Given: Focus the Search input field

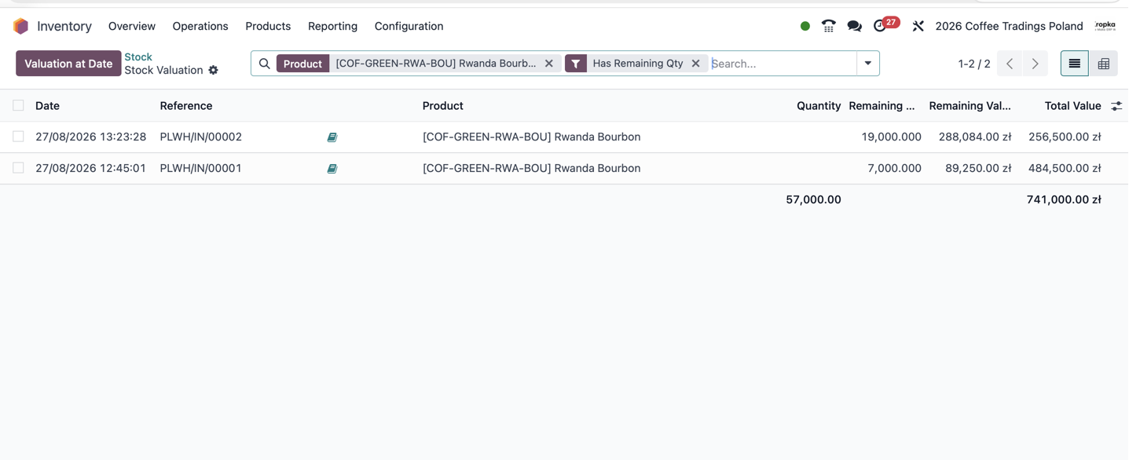Looking at the screenshot, I should 782,64.
